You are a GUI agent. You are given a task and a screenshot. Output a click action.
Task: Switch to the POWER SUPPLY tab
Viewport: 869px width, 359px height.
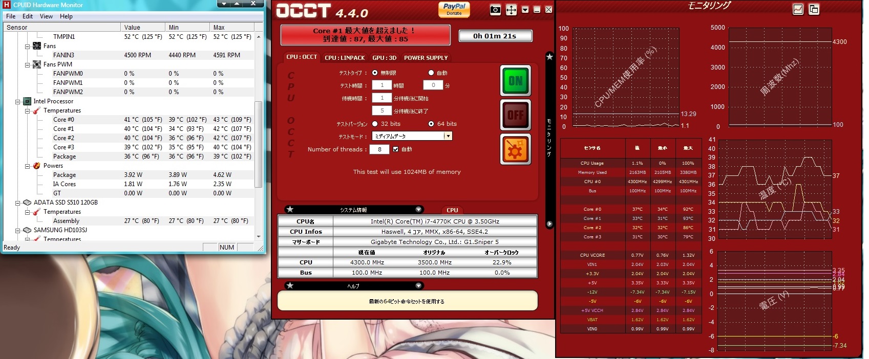(x=426, y=58)
